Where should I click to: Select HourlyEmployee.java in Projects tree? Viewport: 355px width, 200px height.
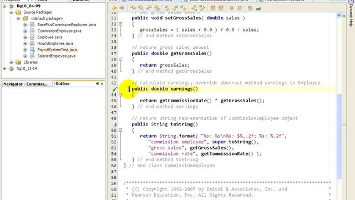(55, 43)
